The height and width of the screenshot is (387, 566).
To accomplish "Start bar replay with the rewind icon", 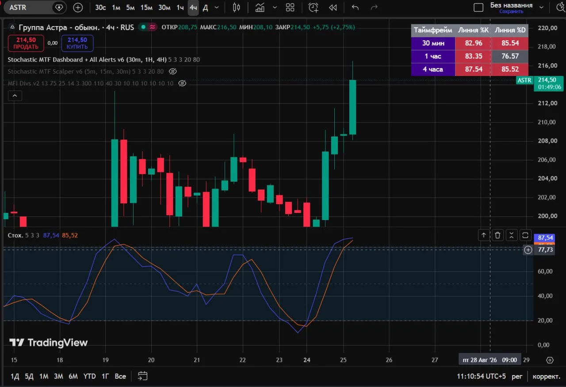I will pyautogui.click(x=333, y=8).
